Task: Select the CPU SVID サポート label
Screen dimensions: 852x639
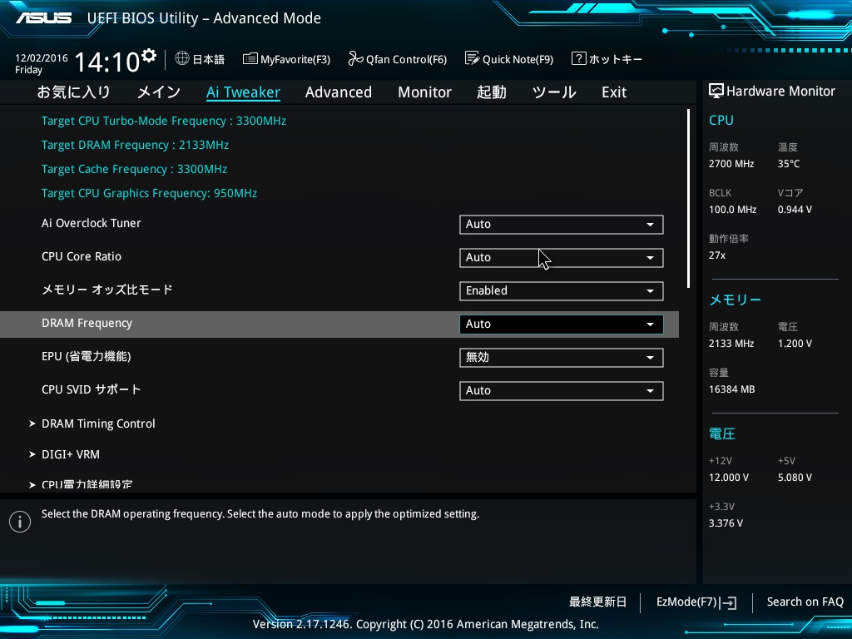Action: point(92,389)
